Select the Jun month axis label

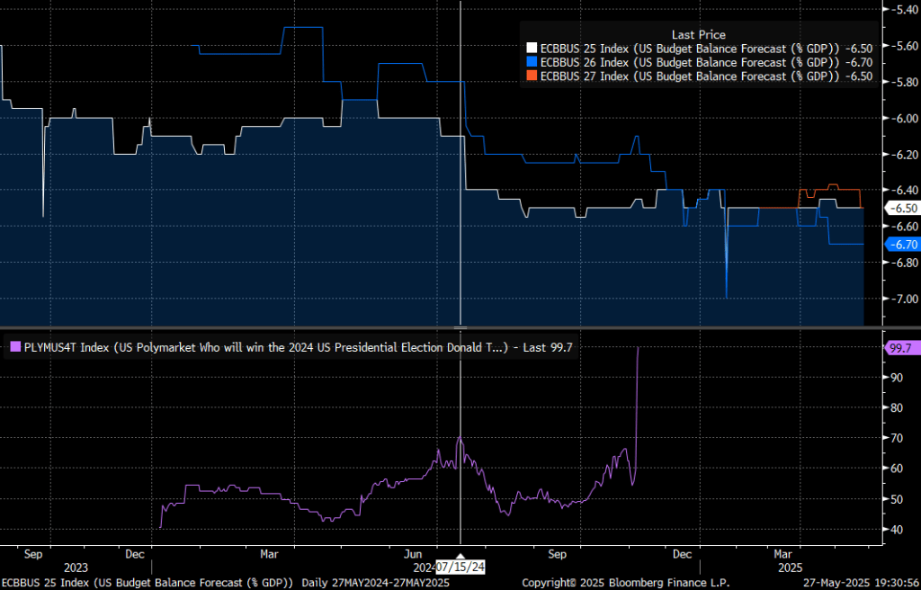pyautogui.click(x=413, y=554)
